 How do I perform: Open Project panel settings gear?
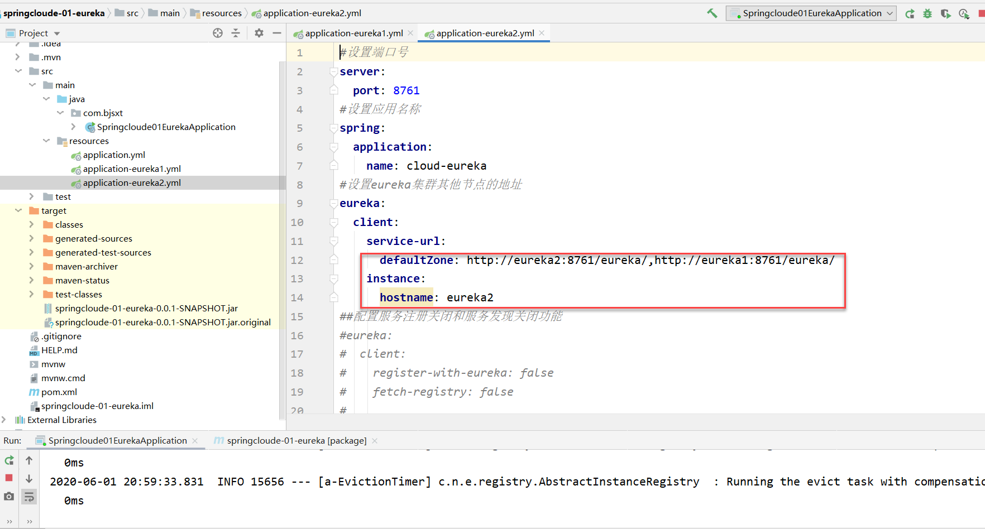click(x=259, y=33)
